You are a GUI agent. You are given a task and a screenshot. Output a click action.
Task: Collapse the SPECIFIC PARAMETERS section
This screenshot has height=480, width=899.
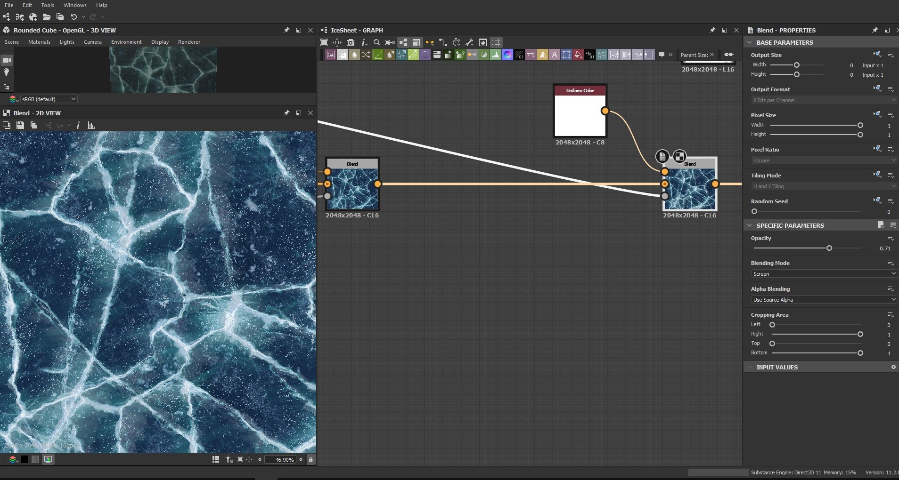tap(750, 225)
